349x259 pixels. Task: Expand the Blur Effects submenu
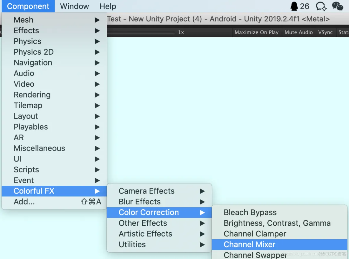(159, 201)
